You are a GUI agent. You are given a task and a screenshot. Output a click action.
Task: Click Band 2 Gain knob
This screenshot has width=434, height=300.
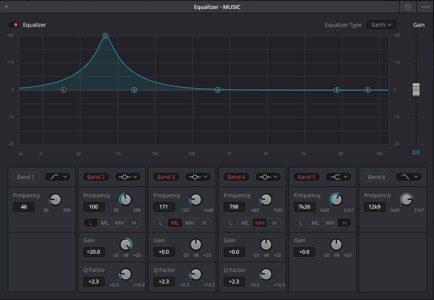pyautogui.click(x=126, y=244)
